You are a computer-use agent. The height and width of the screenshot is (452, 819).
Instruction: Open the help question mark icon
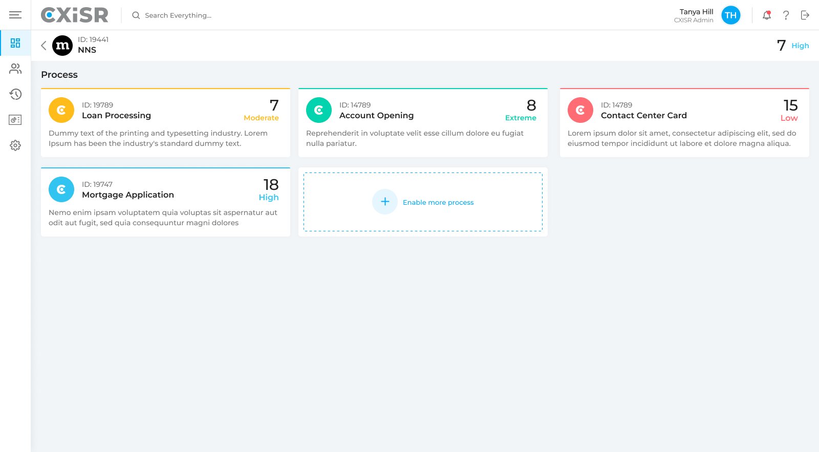[786, 15]
